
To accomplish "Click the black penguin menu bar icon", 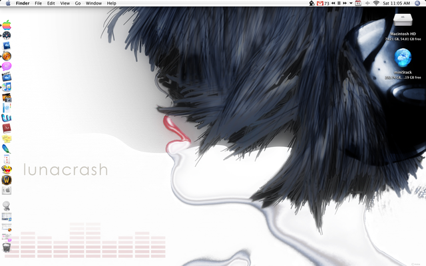I will [x=312, y=3].
